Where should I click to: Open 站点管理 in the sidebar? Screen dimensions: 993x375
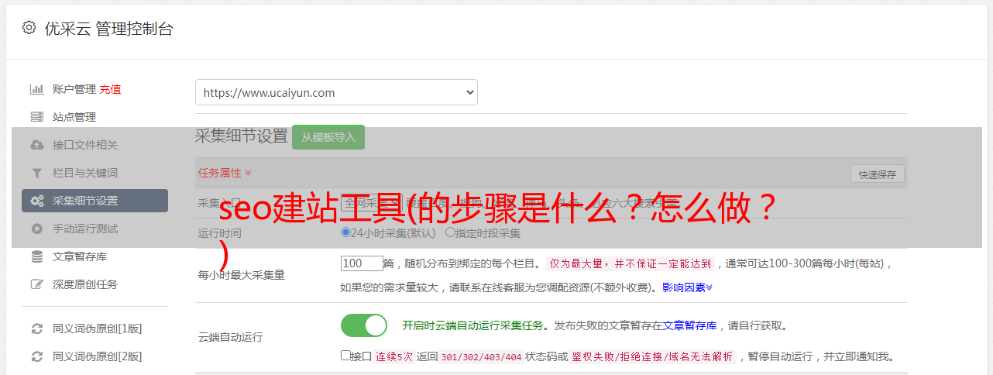coord(74,117)
